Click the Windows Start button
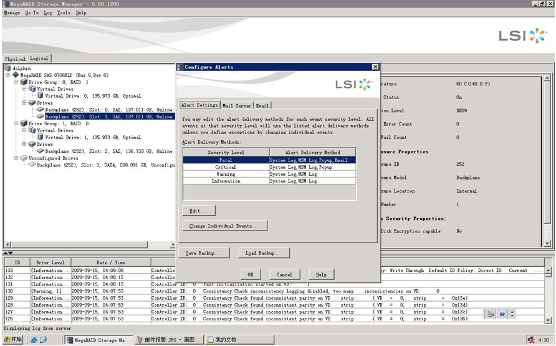The image size is (556, 346). (x=12, y=340)
